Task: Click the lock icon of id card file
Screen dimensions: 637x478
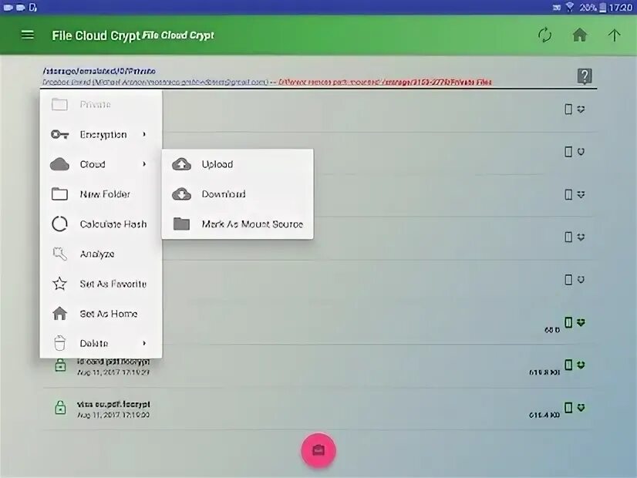Action: point(60,365)
